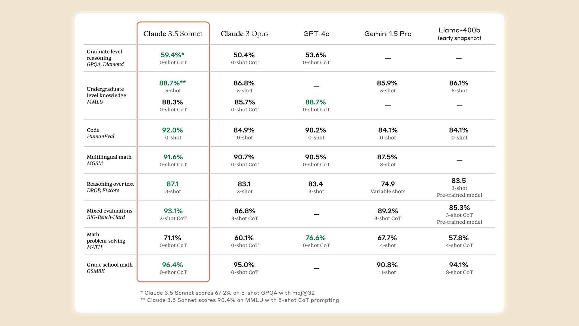Select GPT-4o's green 88.7% MMLU score

point(316,102)
